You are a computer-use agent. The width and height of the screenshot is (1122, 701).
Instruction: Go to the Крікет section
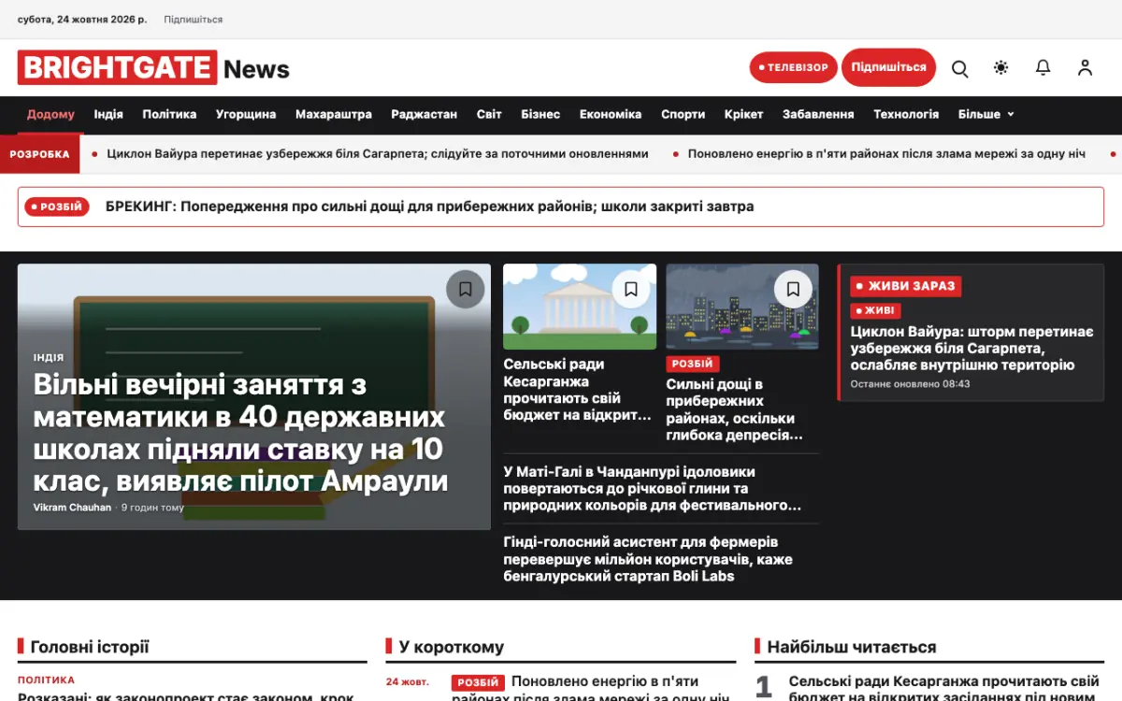click(744, 114)
